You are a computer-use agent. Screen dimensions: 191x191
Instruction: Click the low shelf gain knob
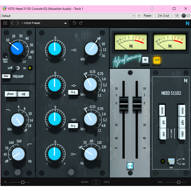pos(54,153)
